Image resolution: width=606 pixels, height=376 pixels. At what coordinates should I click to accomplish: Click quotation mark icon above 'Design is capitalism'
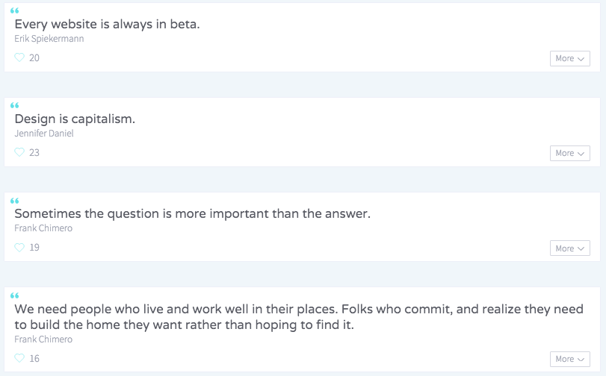[x=15, y=106]
